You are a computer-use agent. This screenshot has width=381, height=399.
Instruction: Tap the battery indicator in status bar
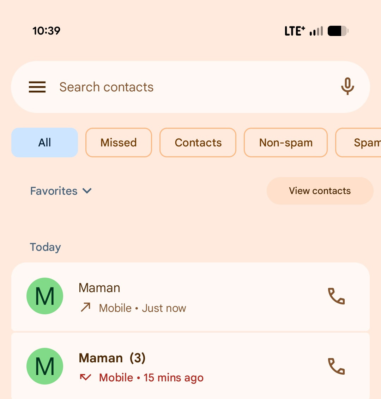[x=338, y=31]
